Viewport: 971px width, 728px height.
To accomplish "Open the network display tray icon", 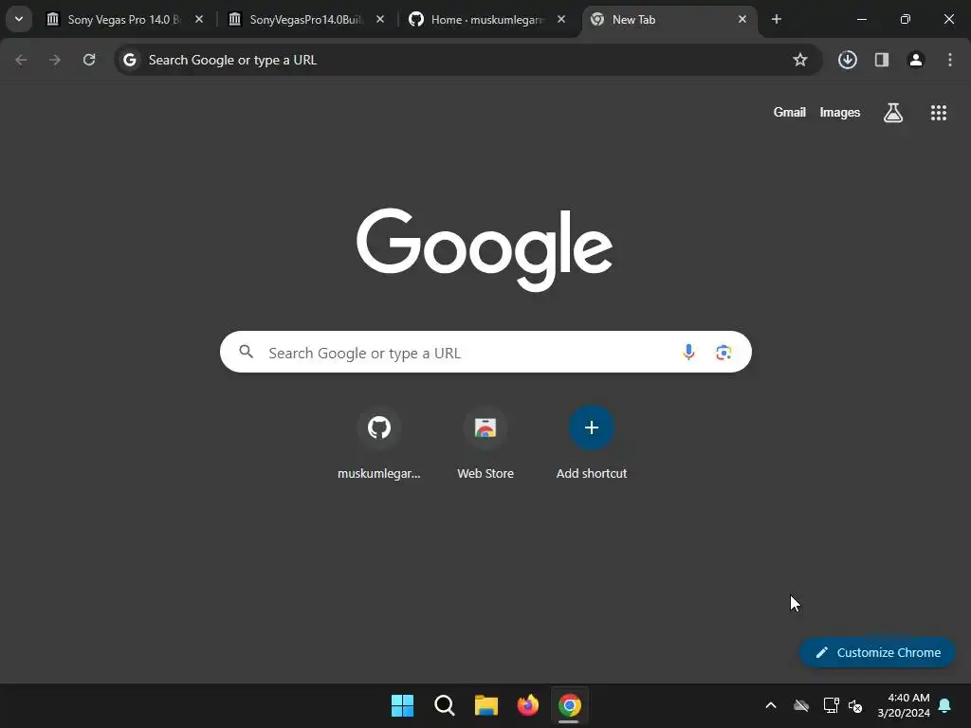I will [x=831, y=705].
